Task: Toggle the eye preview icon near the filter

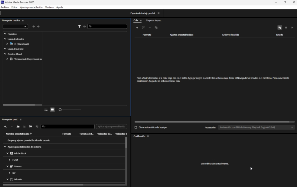Action: (84, 26)
